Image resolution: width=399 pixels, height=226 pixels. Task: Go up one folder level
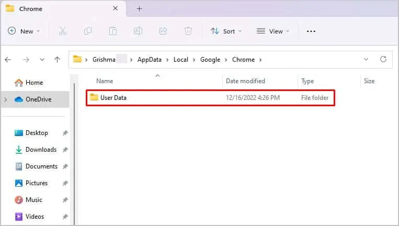[57, 60]
